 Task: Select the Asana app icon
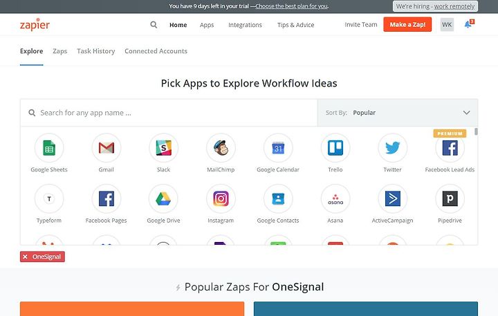pos(335,198)
